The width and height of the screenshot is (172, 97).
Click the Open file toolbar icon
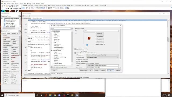(7, 6)
